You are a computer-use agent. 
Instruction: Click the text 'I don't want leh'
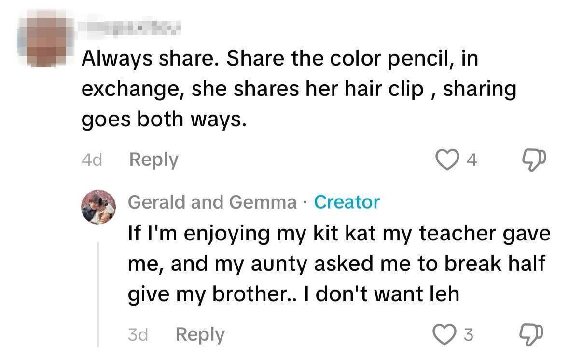click(x=382, y=294)
